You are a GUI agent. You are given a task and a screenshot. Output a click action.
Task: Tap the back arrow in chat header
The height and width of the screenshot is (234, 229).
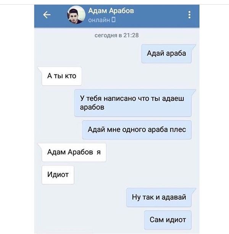(47, 15)
